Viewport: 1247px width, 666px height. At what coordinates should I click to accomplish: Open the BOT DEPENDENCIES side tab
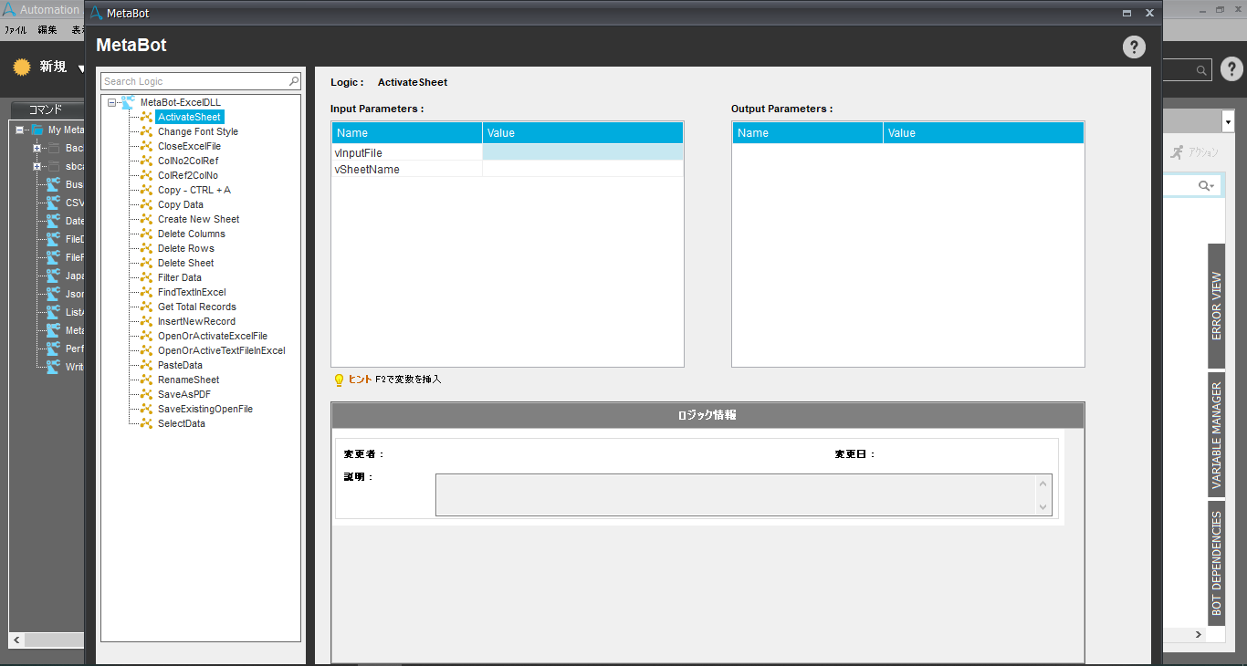point(1216,563)
